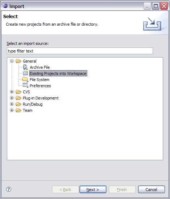Click the Team folder icon

[18, 110]
